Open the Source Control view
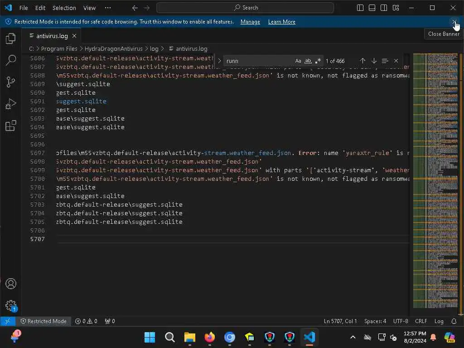Screen dimensions: 464x348 tap(11, 82)
